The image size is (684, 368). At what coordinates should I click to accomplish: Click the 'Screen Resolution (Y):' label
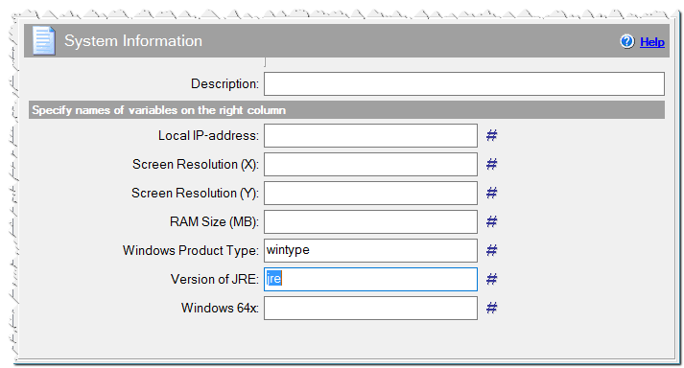(x=196, y=194)
